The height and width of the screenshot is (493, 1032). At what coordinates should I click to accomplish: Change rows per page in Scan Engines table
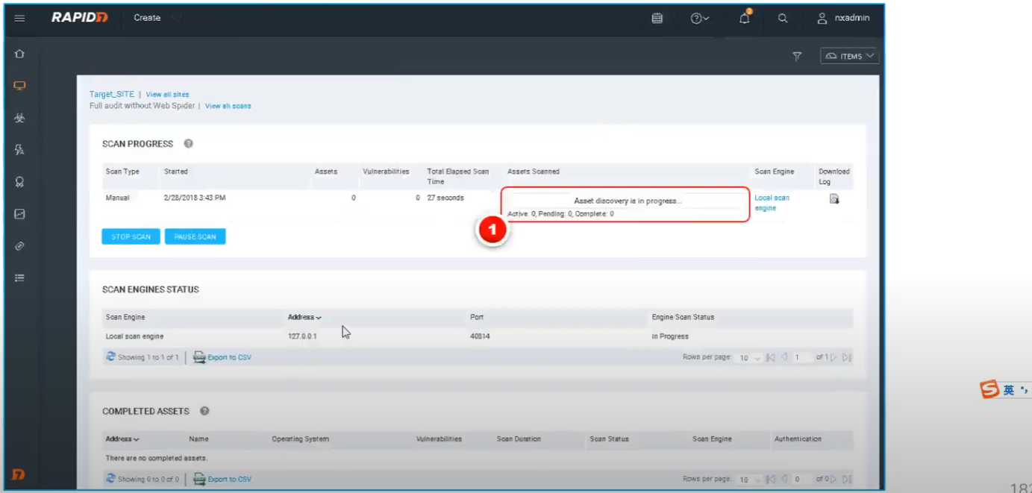[x=749, y=358]
